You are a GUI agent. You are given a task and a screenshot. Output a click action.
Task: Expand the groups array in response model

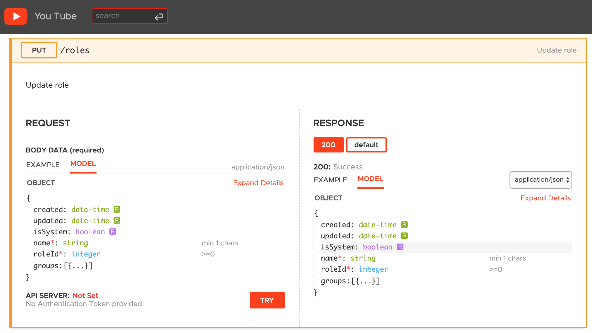[365, 281]
